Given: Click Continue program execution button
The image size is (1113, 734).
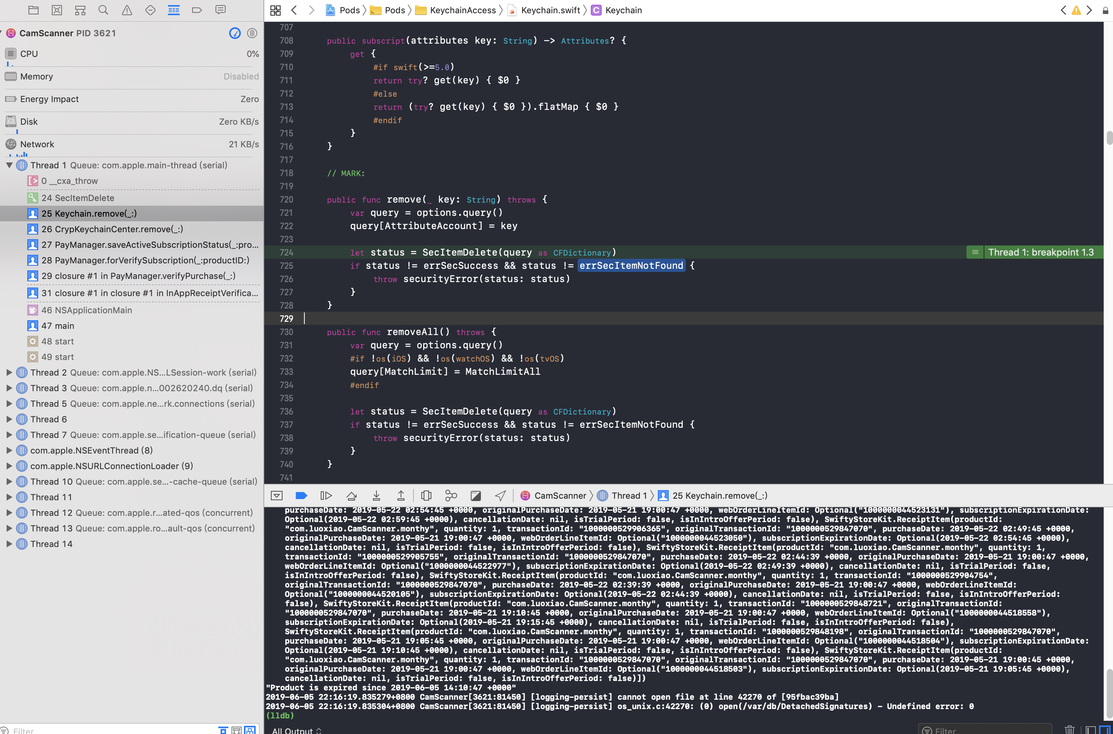Looking at the screenshot, I should 326,495.
